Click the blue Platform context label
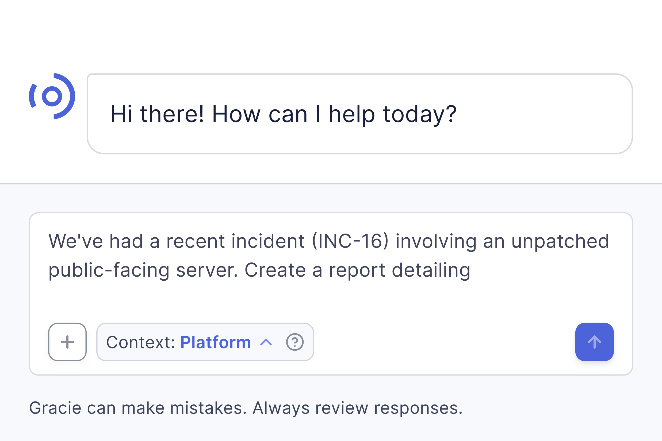Viewport: 662px width, 441px height. click(x=215, y=342)
